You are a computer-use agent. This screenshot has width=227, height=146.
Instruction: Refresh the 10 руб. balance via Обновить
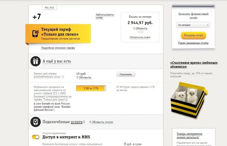point(84,78)
